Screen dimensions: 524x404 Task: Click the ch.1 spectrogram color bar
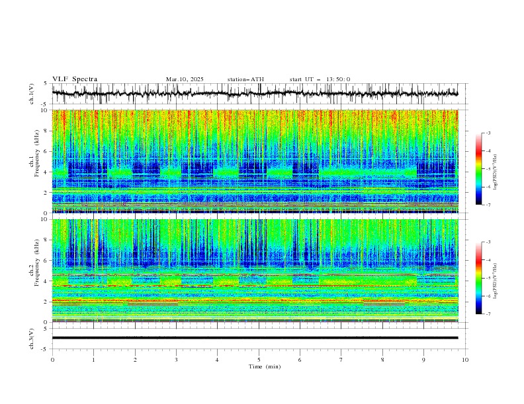(x=478, y=169)
